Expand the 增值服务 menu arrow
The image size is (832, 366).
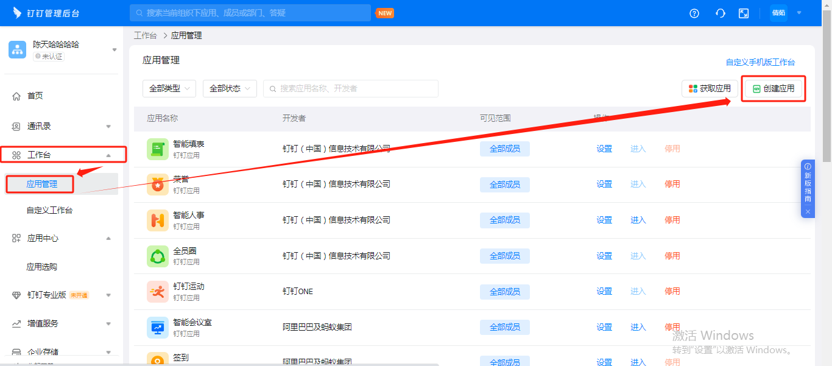coord(108,324)
